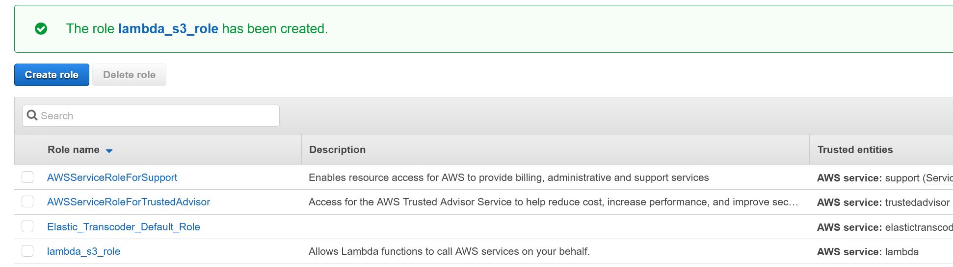The width and height of the screenshot is (953, 267).
Task: Click the Role name sort arrow
Action: pyautogui.click(x=109, y=151)
